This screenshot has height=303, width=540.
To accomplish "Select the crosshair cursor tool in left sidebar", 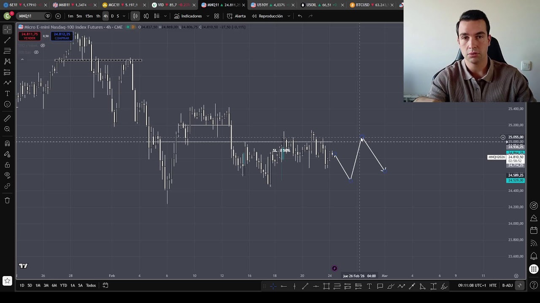I will point(7,29).
